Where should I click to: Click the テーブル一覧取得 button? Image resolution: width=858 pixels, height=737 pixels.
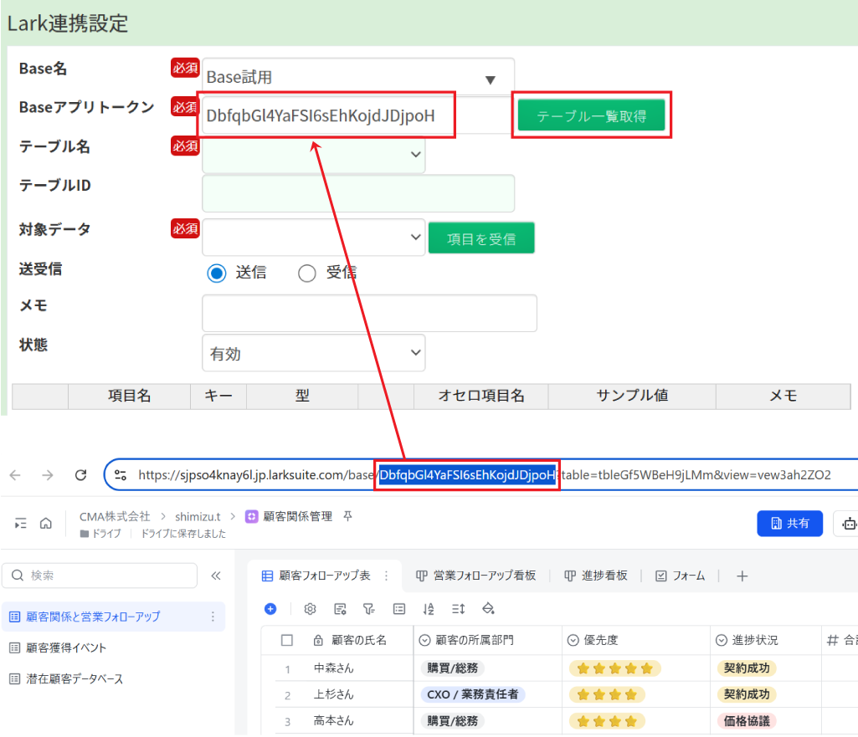pos(592,115)
